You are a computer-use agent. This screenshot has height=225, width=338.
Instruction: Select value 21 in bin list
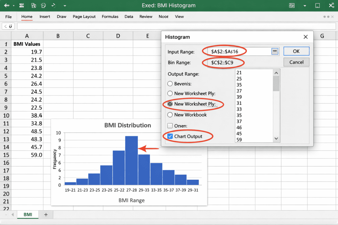pos(239,73)
